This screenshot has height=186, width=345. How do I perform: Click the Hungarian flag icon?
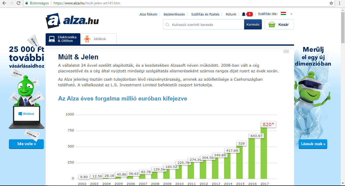[283, 14]
